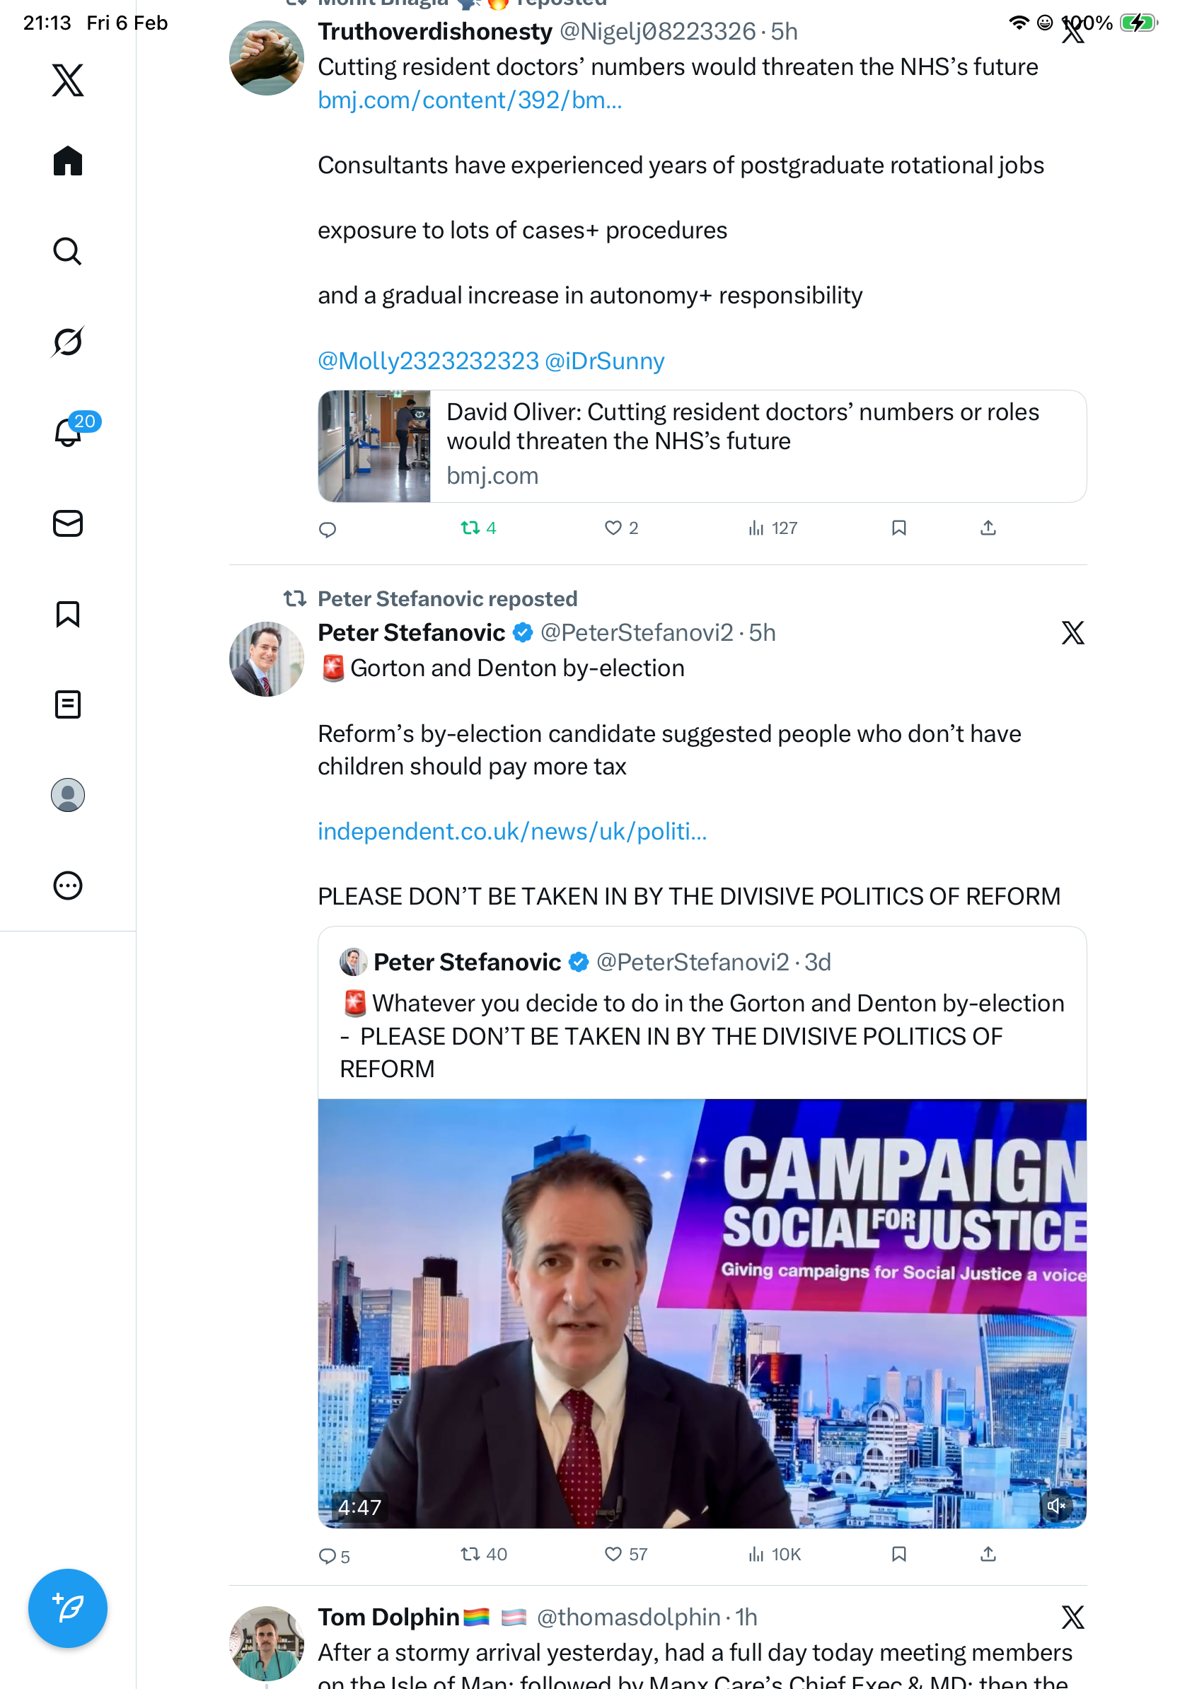1180x1689 pixels.
Task: Like the Truthoverdishonesty post
Action: [x=613, y=528]
